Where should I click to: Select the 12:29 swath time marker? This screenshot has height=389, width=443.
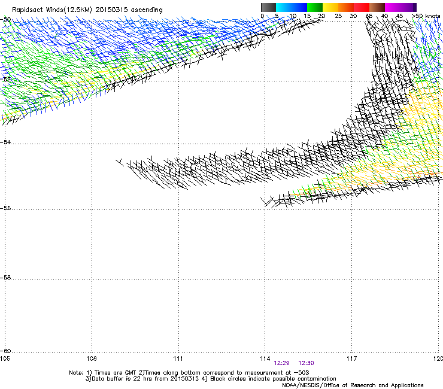point(282,363)
